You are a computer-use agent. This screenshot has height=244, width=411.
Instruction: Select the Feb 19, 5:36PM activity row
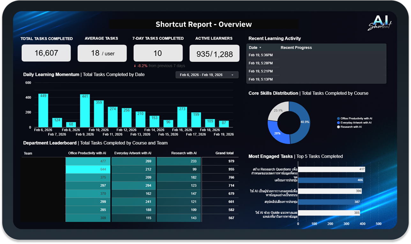click(x=316, y=55)
